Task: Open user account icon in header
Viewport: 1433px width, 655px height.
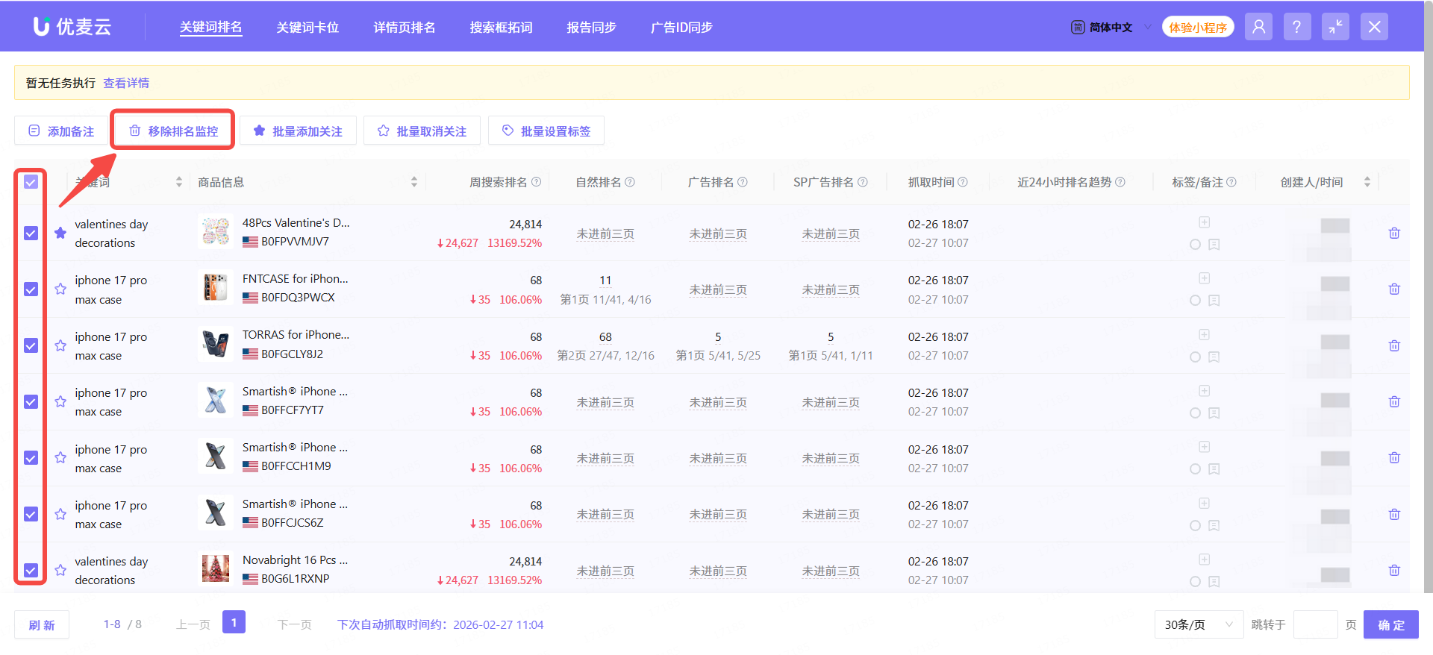Action: click(x=1258, y=27)
